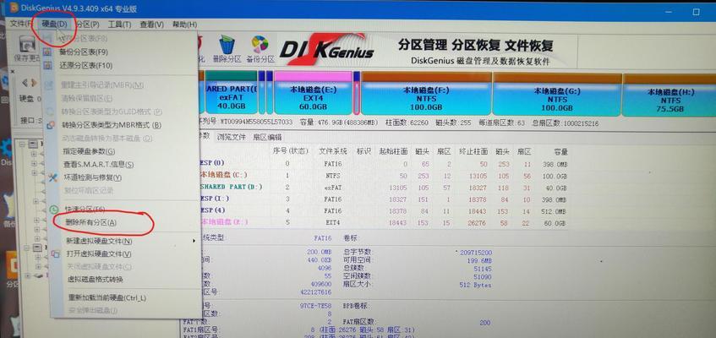Screen dimensions: 716x338
Task: Click the 保存更改 save toolbar icon
Action: [27, 46]
